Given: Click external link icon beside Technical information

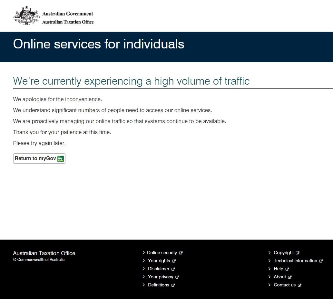Looking at the screenshot, I should pyautogui.click(x=321, y=261).
